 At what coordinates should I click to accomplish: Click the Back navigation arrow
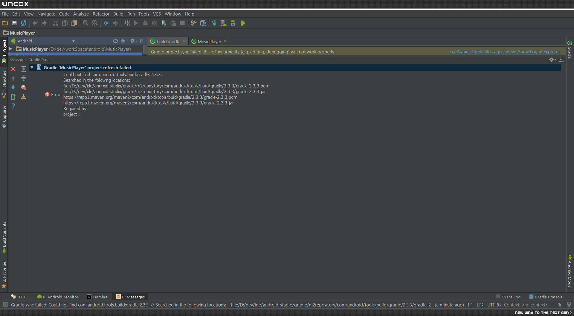point(106,23)
